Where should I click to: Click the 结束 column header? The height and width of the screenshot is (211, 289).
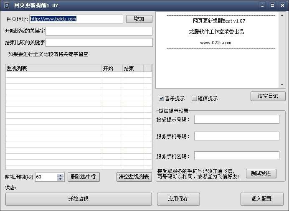pyautogui.click(x=133, y=69)
